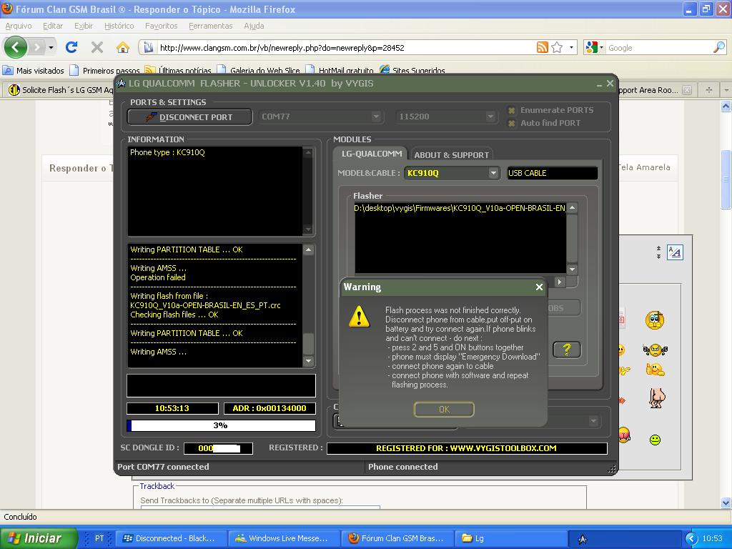The image size is (732, 549).
Task: Open the Mais visitados bookmark
Action: (34, 71)
